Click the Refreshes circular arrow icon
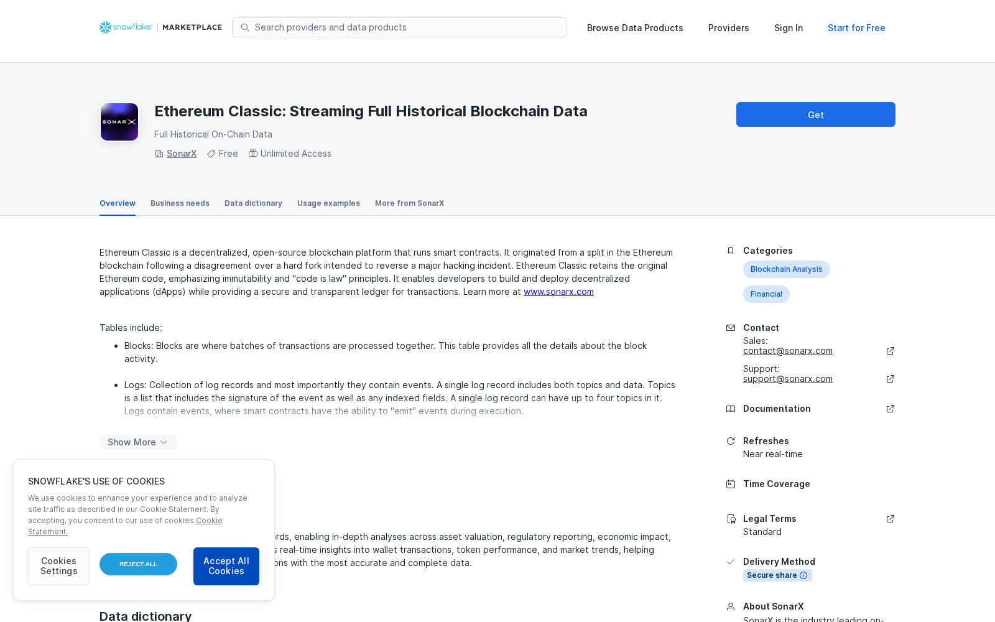 pyautogui.click(x=731, y=441)
